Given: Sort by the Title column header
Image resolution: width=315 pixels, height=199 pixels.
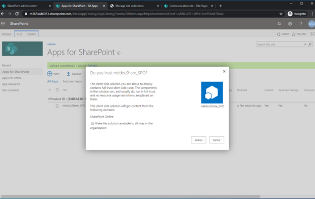Looking at the screenshot, I should [x=65, y=90].
